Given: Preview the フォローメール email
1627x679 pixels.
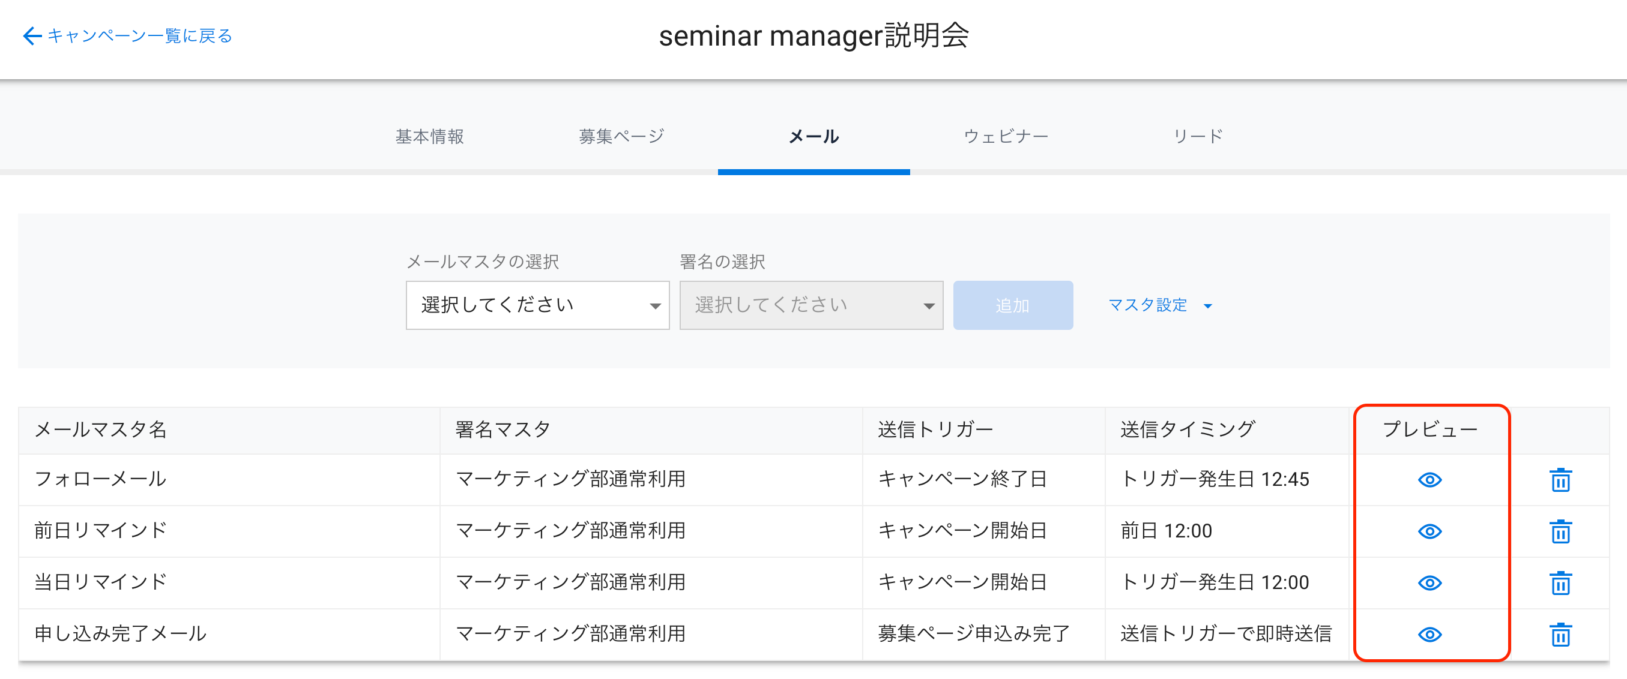Looking at the screenshot, I should 1429,480.
